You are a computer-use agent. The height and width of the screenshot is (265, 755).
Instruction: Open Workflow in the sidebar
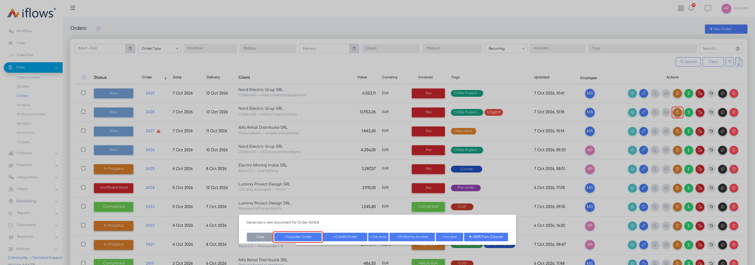[24, 31]
